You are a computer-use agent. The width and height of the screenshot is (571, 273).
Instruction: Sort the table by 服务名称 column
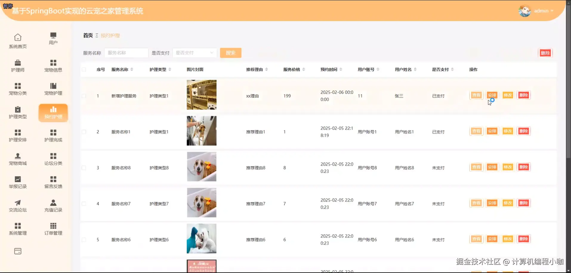[132, 69]
